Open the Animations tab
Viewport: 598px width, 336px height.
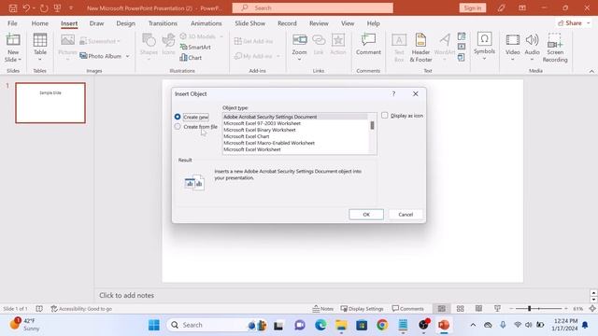pyautogui.click(x=206, y=23)
